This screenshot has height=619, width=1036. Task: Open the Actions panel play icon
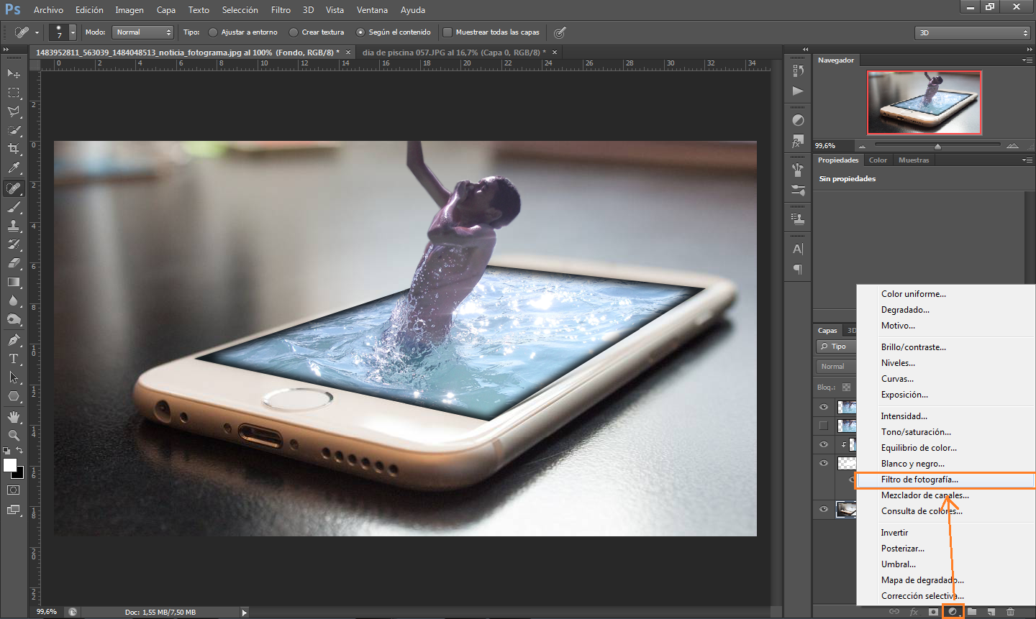click(x=798, y=91)
